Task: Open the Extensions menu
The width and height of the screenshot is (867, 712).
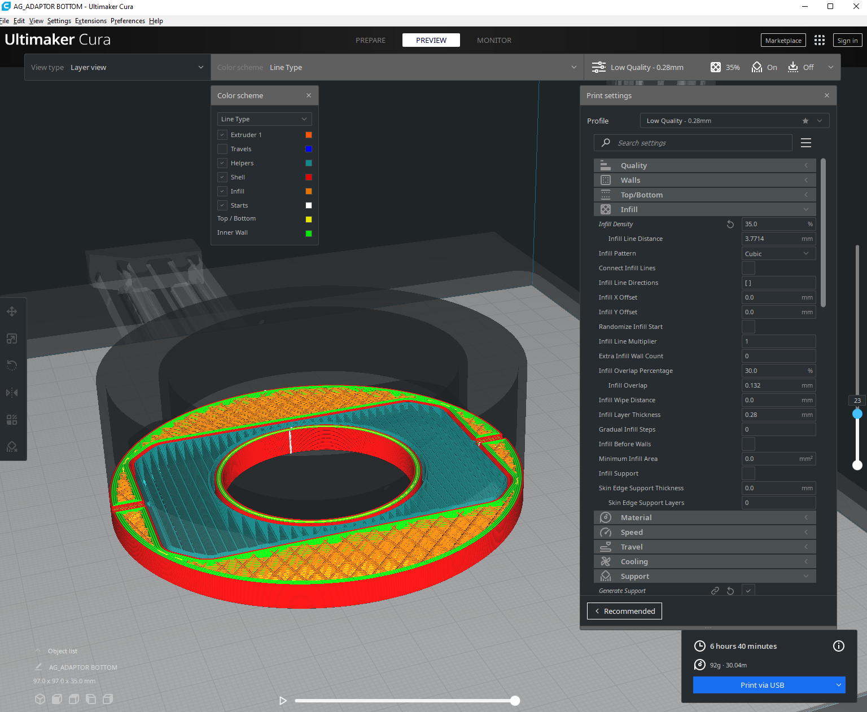Action: click(x=91, y=21)
